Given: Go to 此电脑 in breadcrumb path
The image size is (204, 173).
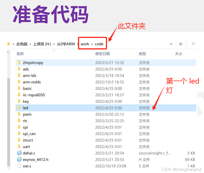Looking at the screenshot, I should point(22,44).
